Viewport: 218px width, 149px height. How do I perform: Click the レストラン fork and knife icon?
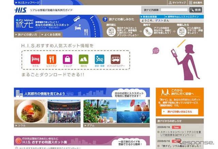click(51, 59)
